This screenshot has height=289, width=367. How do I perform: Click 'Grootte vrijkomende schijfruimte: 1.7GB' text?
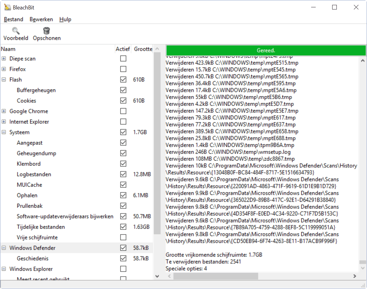coord(214,255)
